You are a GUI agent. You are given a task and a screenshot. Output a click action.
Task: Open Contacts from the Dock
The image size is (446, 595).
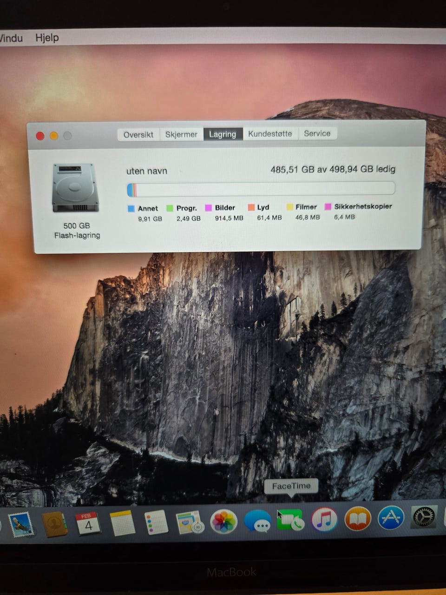point(55,524)
